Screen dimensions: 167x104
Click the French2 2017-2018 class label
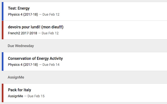(x=22, y=33)
